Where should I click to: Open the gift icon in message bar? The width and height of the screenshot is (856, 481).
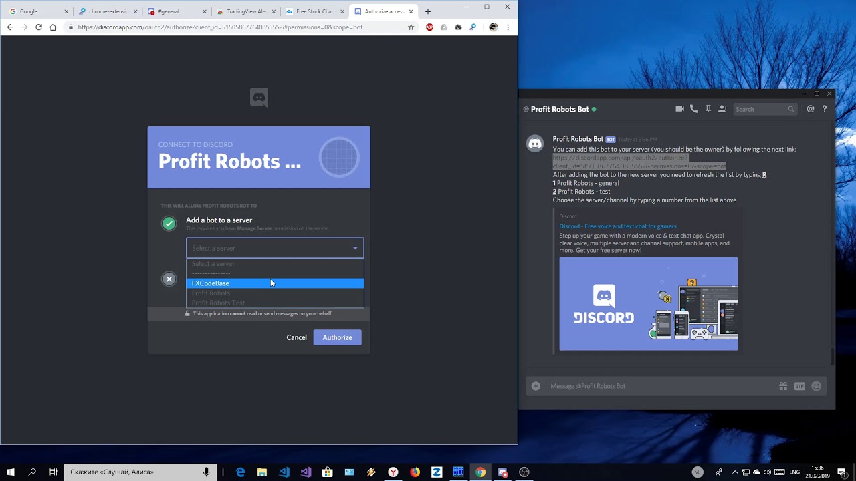tap(783, 386)
